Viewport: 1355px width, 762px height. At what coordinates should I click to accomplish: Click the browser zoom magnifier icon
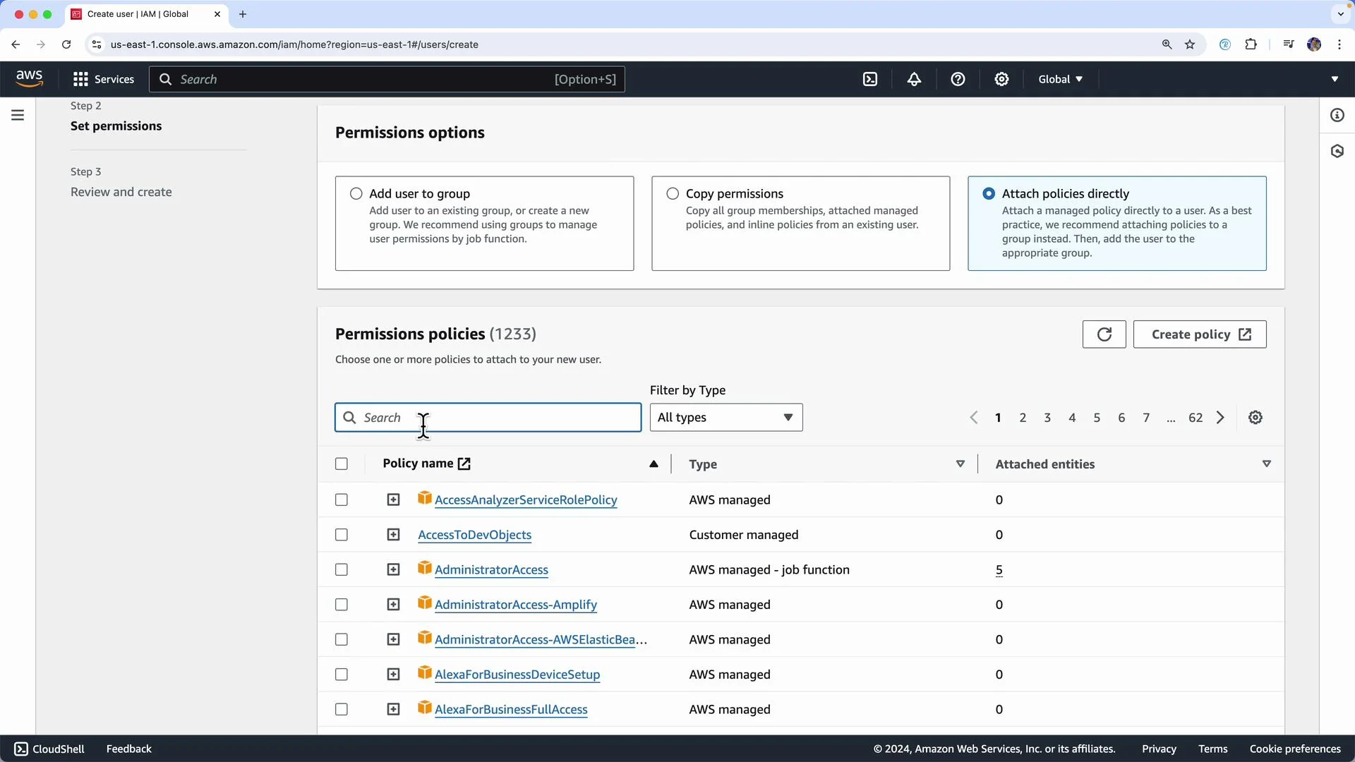point(1167,44)
